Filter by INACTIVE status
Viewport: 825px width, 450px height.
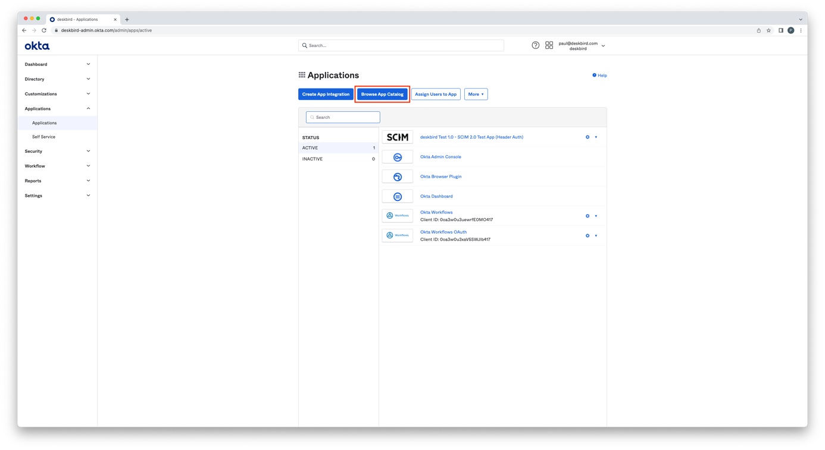pyautogui.click(x=312, y=159)
